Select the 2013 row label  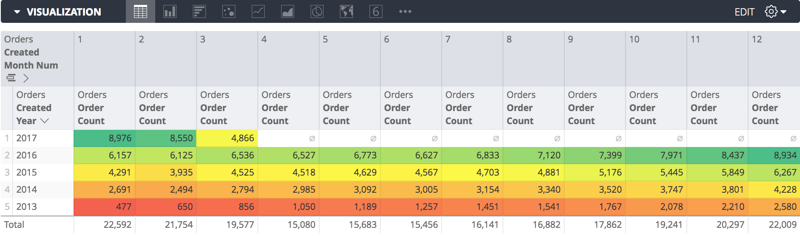(x=27, y=207)
